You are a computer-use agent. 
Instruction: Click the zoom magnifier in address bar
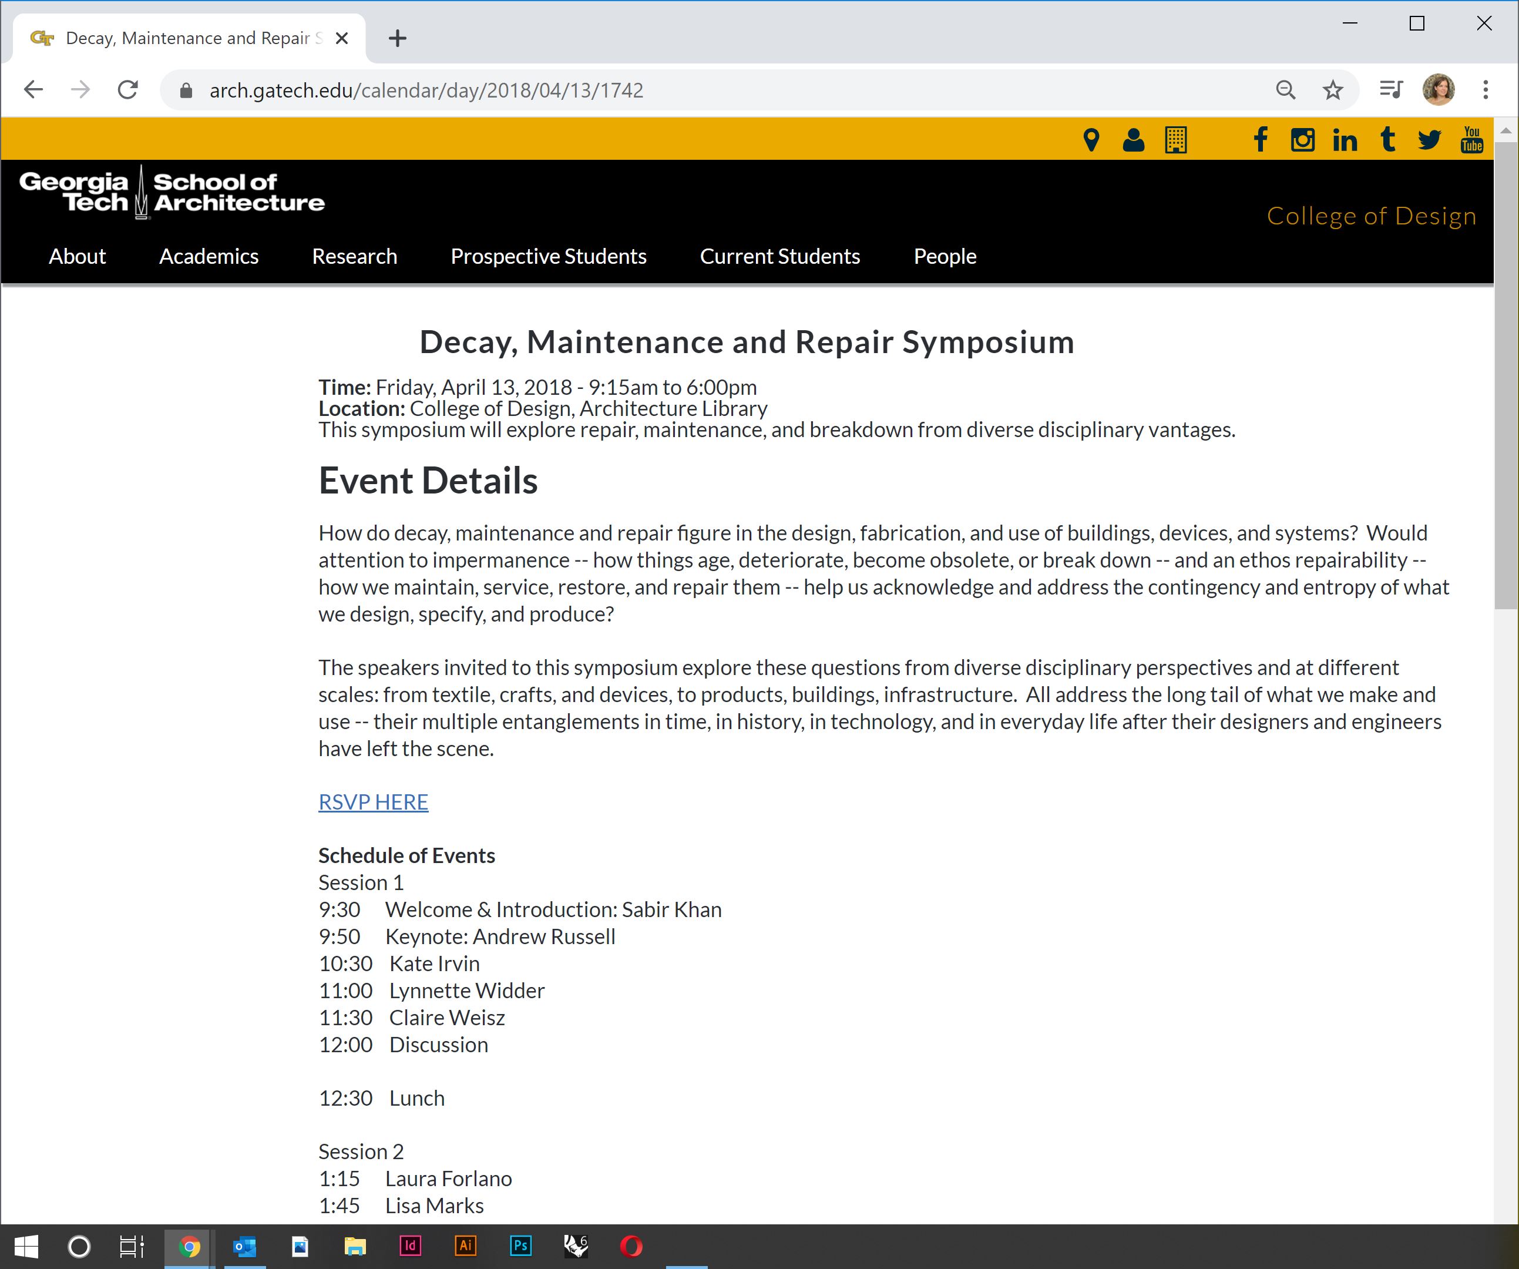pyautogui.click(x=1285, y=90)
